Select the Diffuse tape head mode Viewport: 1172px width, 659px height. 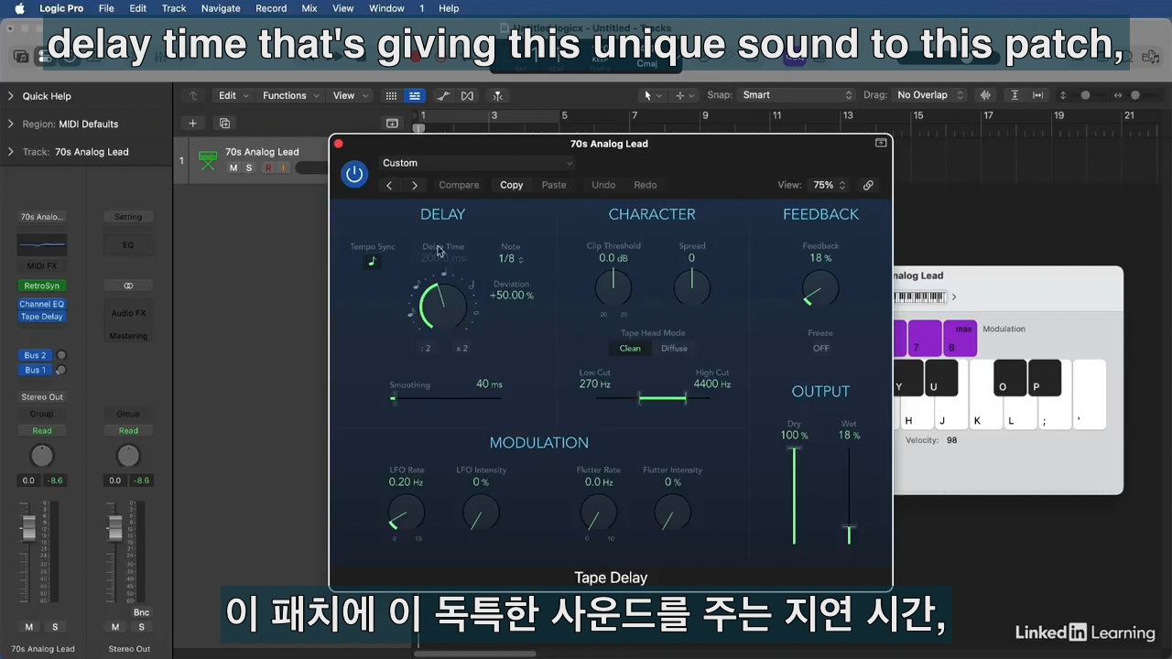tap(674, 348)
